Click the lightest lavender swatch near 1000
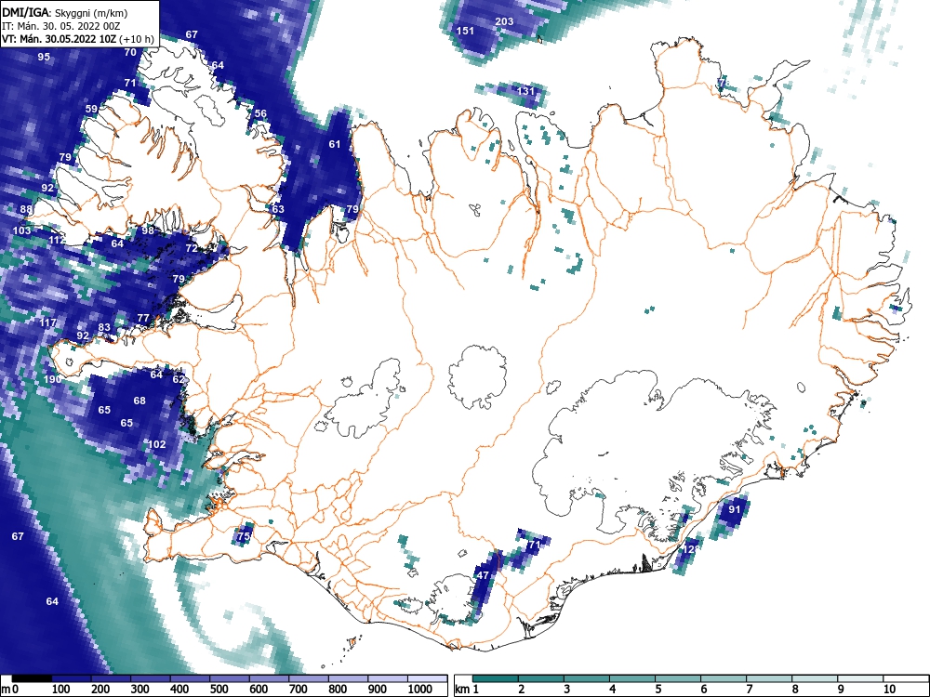Screen dimensions: 930x697 pyautogui.click(x=427, y=678)
